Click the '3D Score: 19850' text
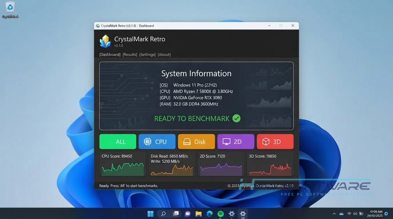 pos(263,156)
